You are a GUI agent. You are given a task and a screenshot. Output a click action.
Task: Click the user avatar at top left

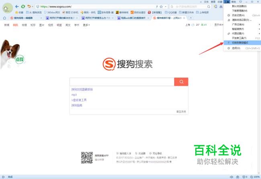coord(8,8)
